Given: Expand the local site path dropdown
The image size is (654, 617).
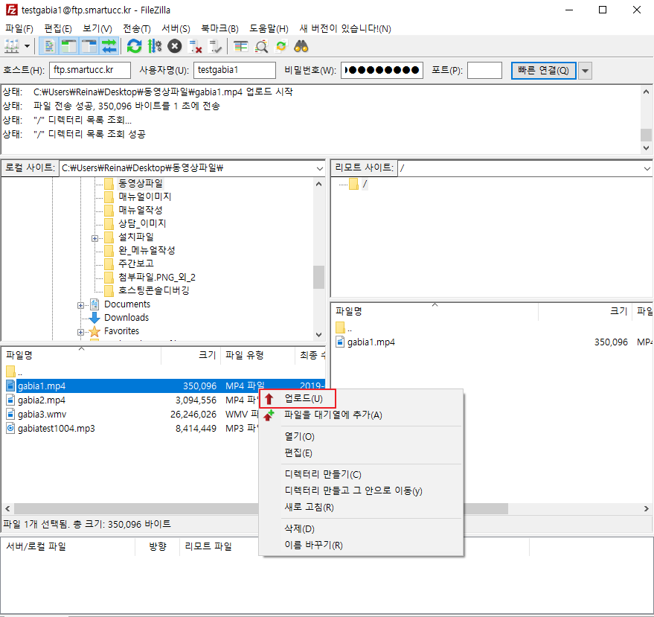Looking at the screenshot, I should 319,168.
